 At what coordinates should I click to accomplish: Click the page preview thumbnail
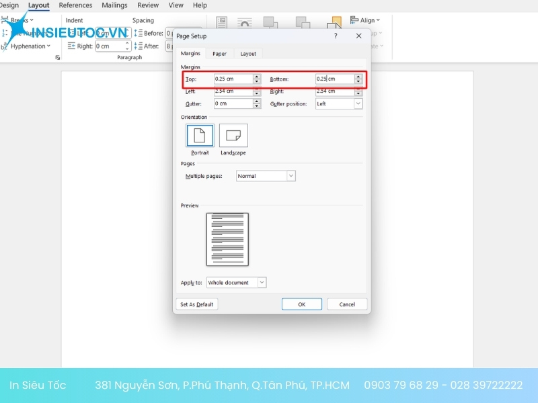pyautogui.click(x=227, y=239)
